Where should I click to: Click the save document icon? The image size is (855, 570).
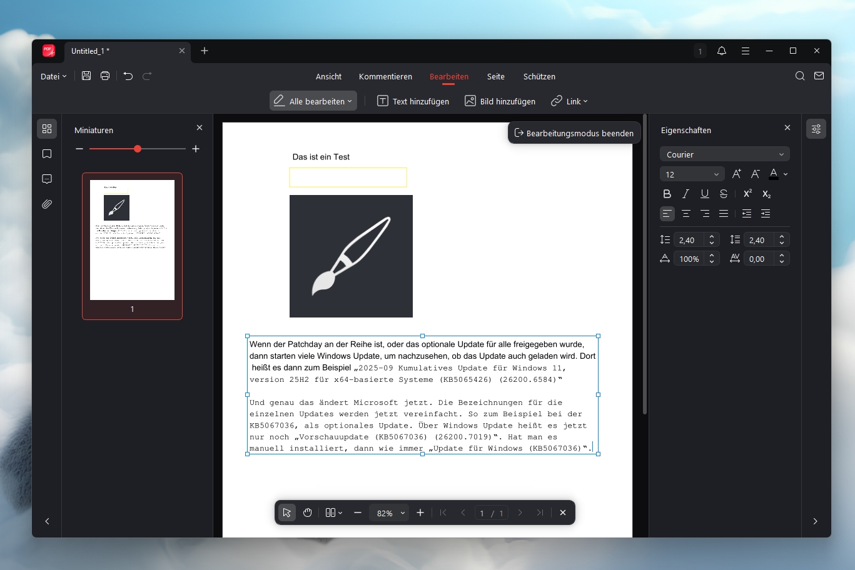coord(86,76)
